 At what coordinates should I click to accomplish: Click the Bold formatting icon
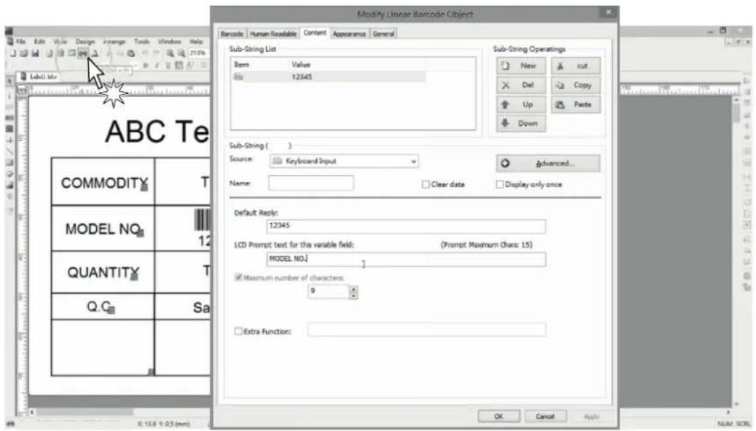[x=145, y=66]
